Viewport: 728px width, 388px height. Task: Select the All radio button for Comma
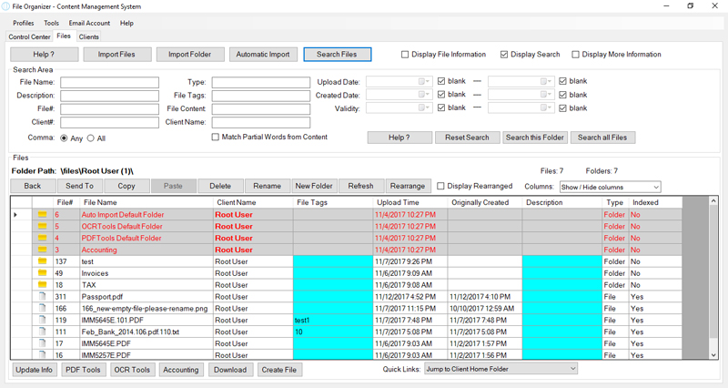[x=90, y=138]
